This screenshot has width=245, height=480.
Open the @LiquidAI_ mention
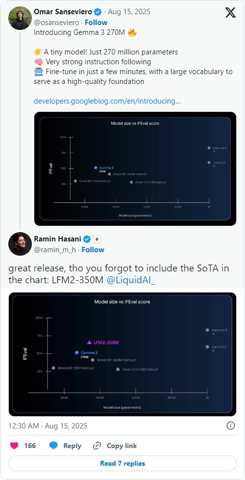(131, 281)
